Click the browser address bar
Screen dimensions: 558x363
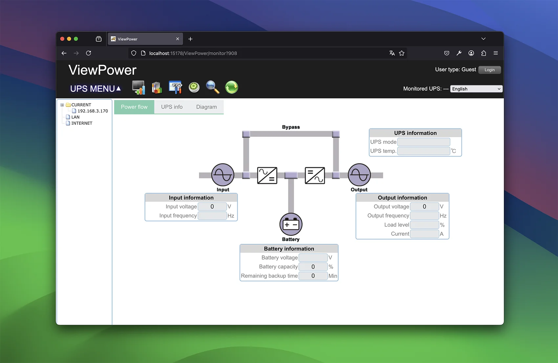point(268,53)
